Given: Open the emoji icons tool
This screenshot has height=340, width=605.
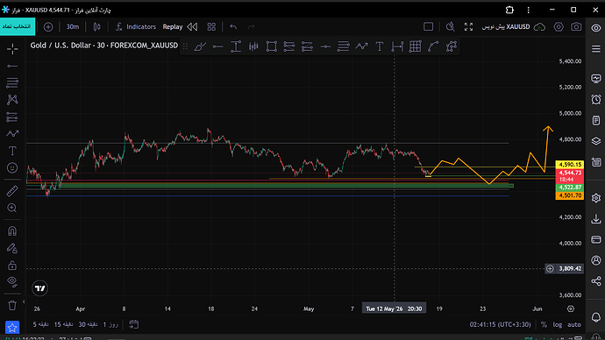Looking at the screenshot, I should tap(12, 168).
